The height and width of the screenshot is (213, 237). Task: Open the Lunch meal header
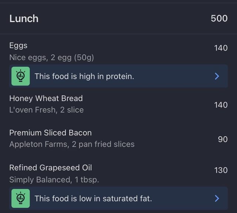pyautogui.click(x=118, y=19)
